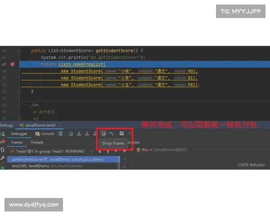Select the Frames tab

(17, 142)
